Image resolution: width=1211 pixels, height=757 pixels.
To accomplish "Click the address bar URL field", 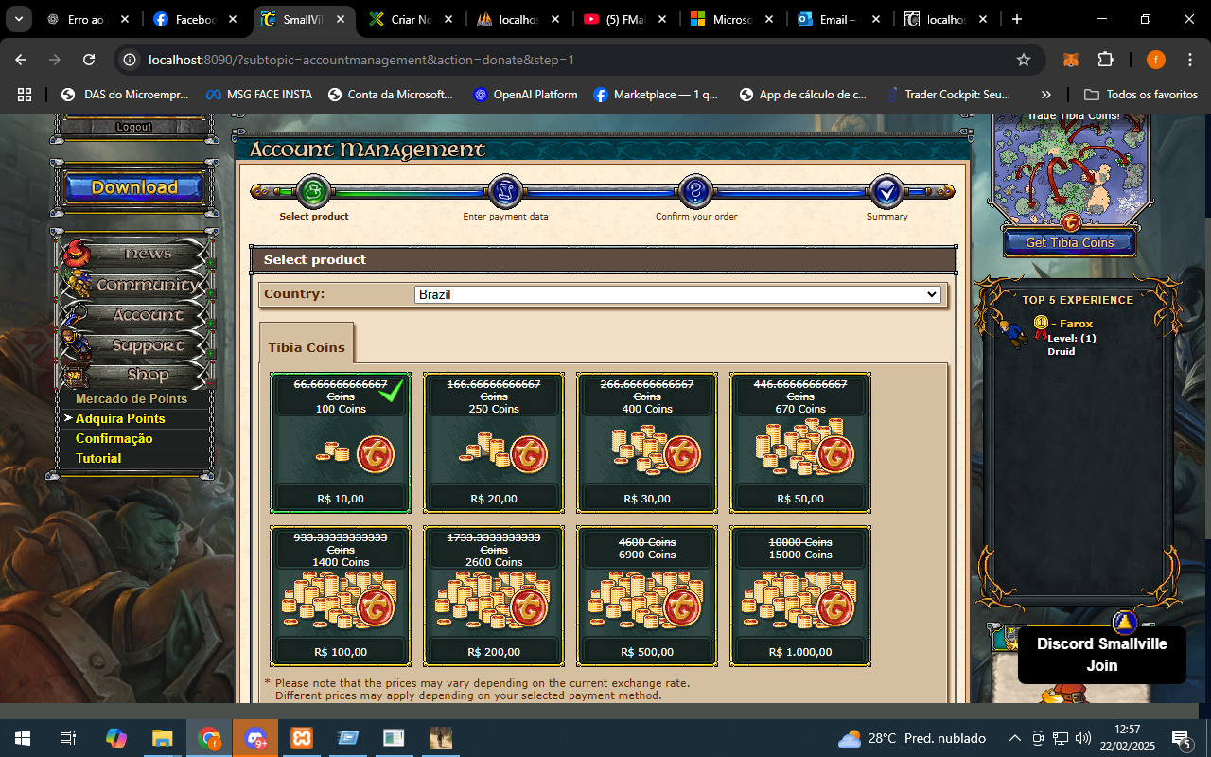I will [577, 60].
